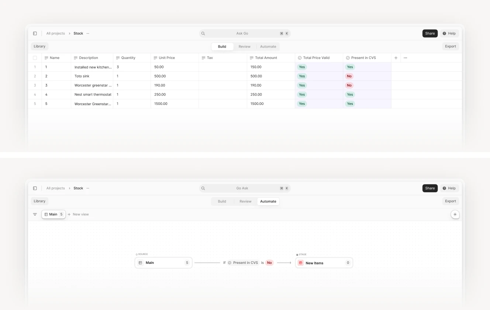
Task: Click the Description column header
Action: point(92,58)
